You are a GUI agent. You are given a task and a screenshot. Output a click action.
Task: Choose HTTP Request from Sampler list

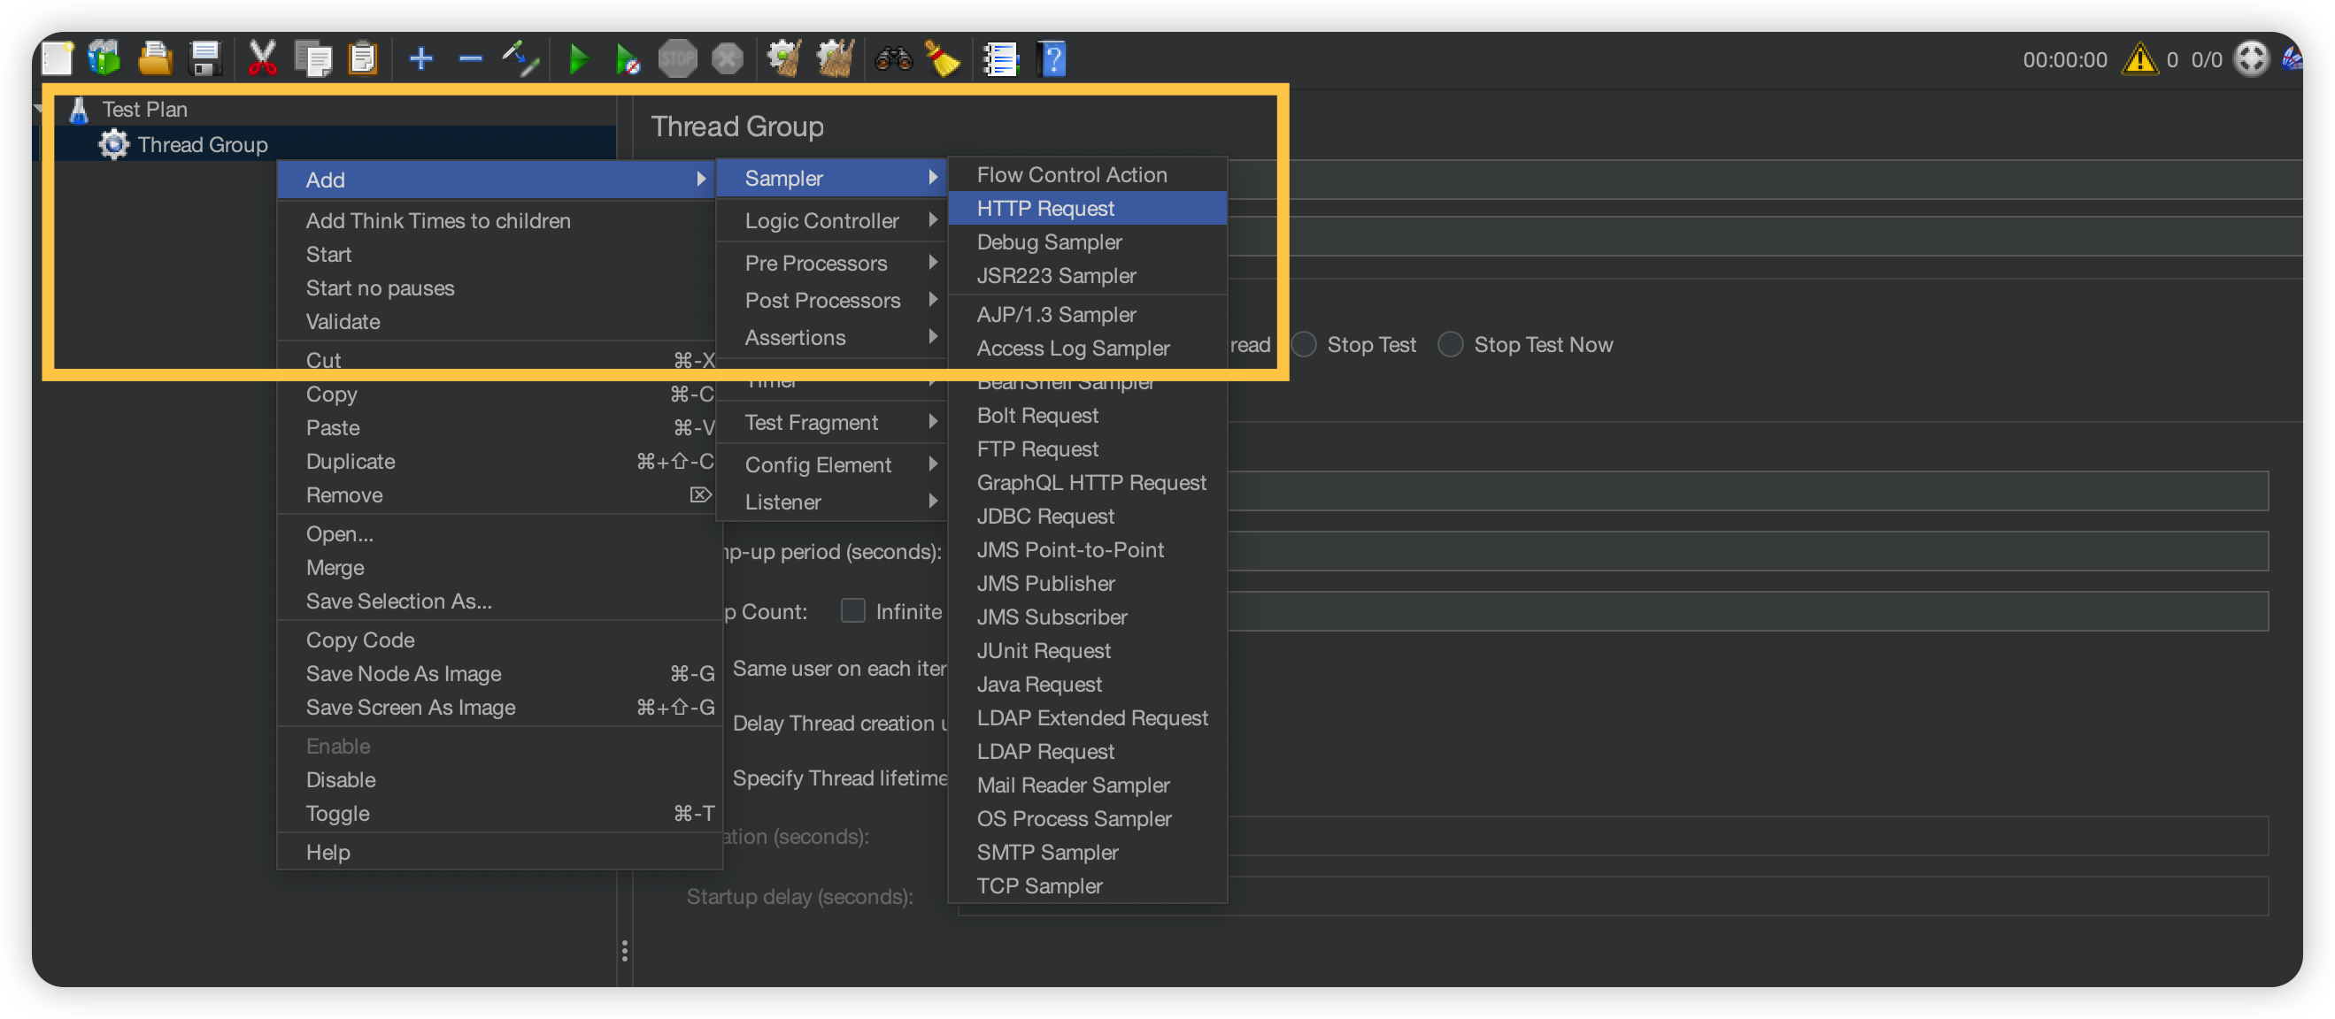1045,209
